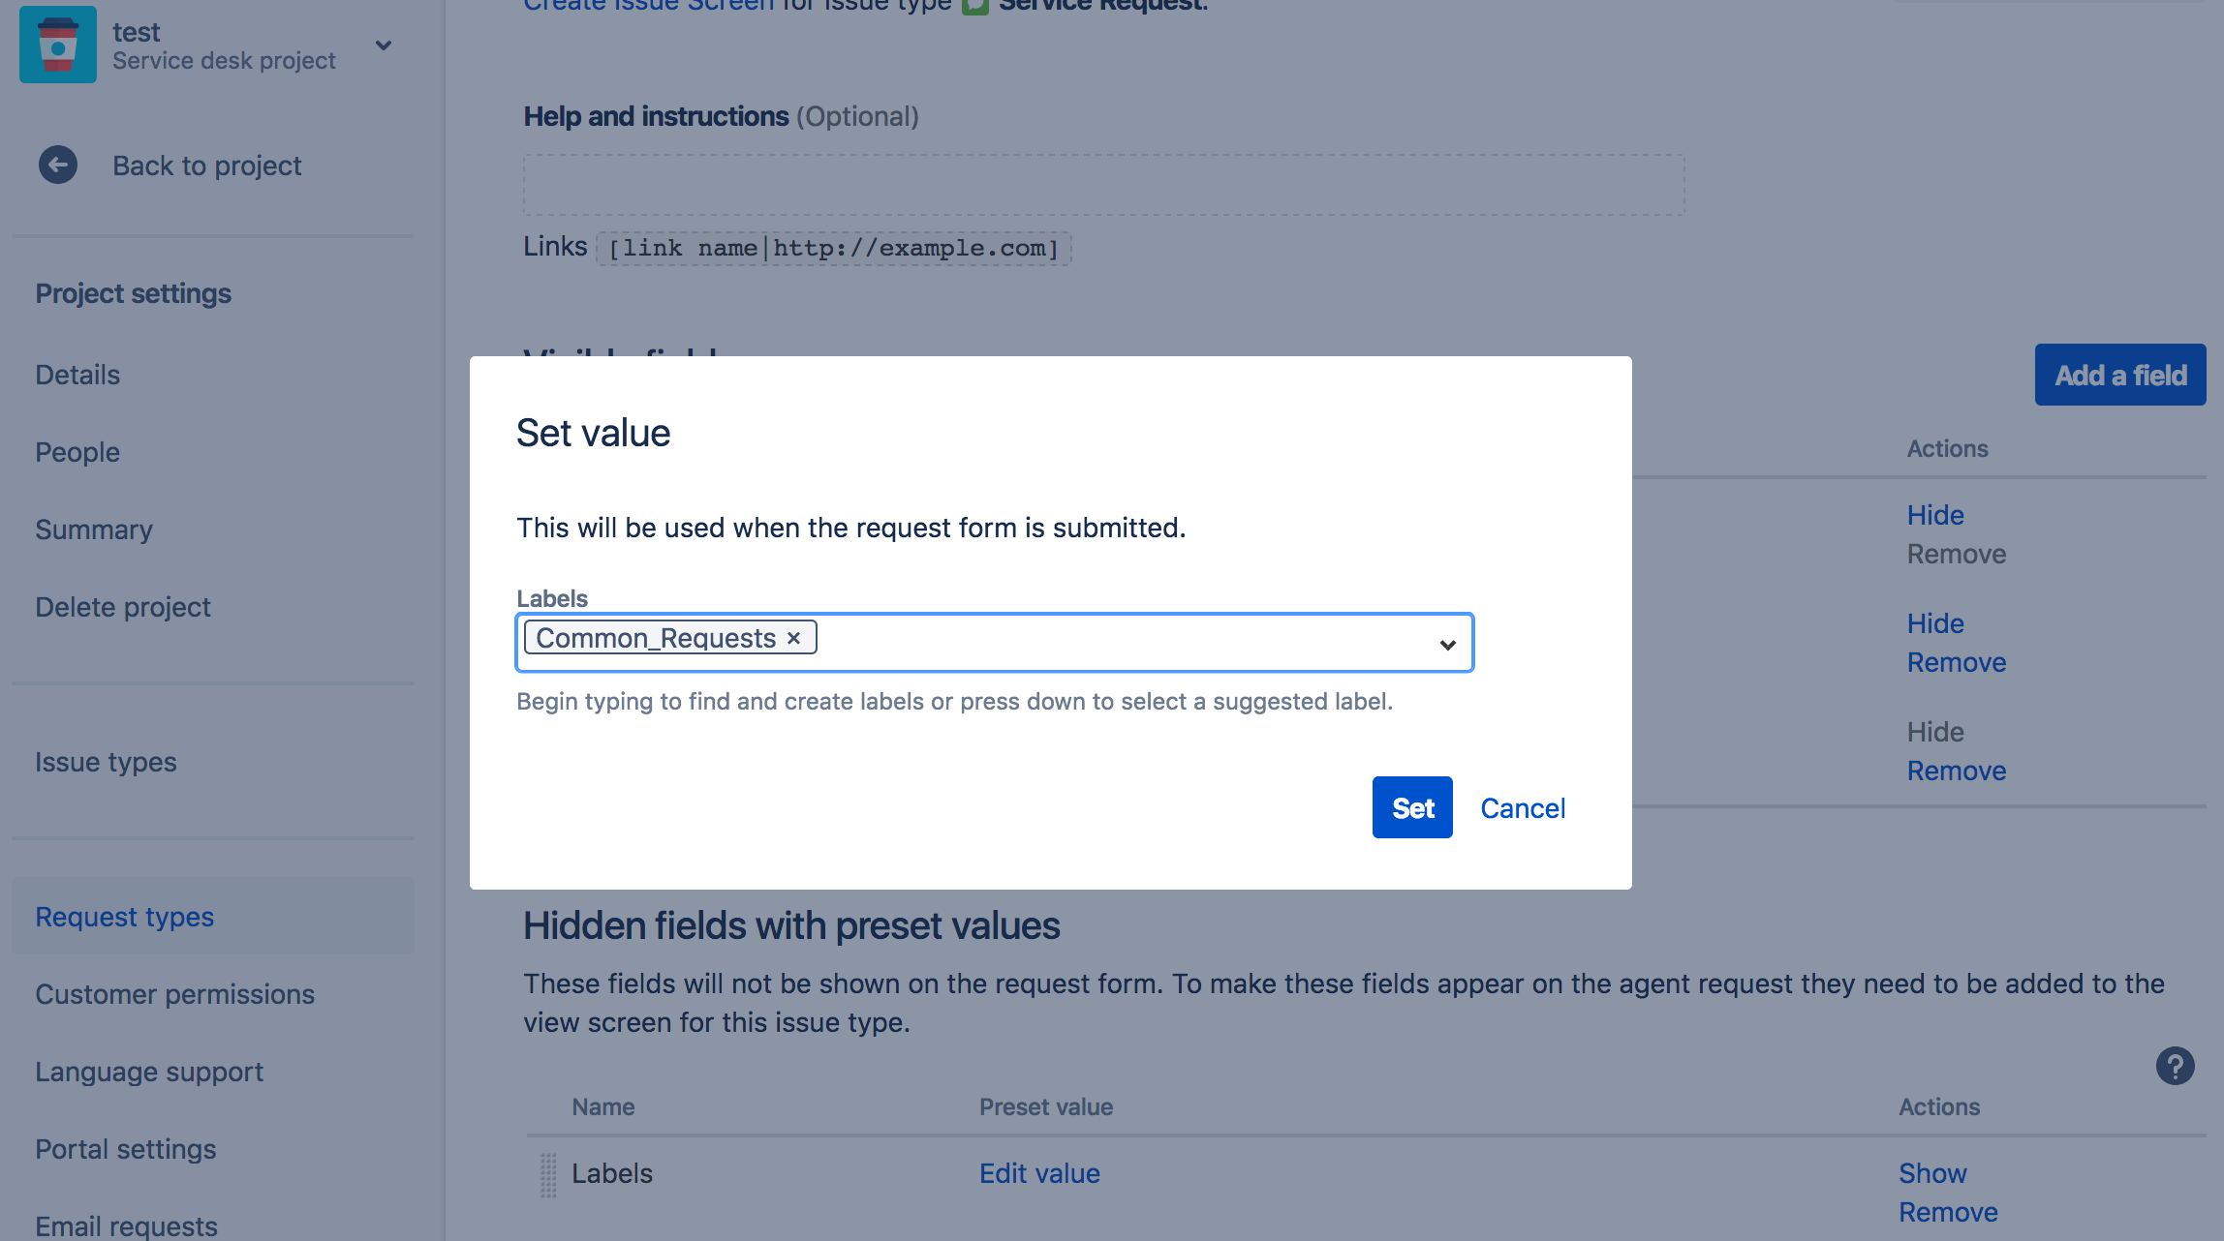The width and height of the screenshot is (2224, 1241).
Task: Open the help question mark icon
Action: pos(2175,1066)
